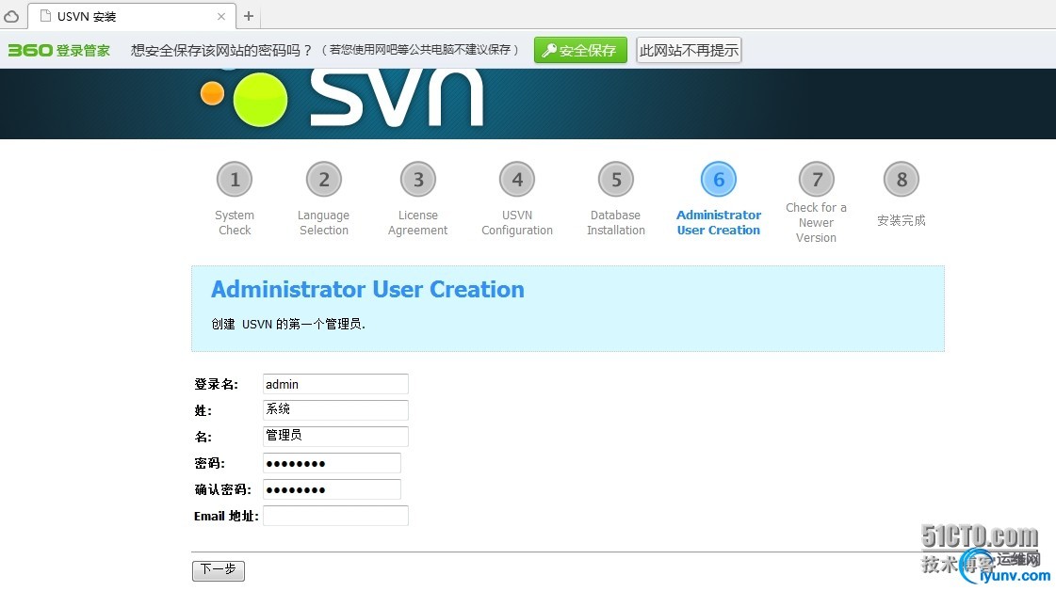Image resolution: width=1056 pixels, height=591 pixels.
Task: Click the 下一步 button
Action: tap(219, 570)
